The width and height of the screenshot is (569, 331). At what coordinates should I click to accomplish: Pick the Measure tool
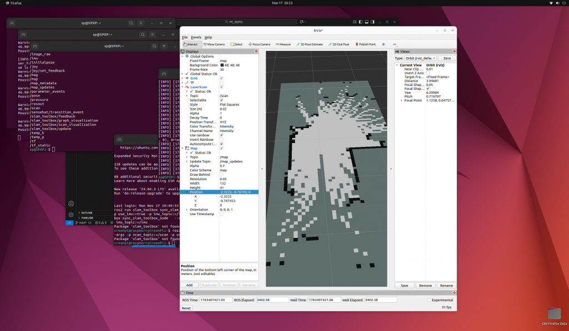[x=283, y=44]
